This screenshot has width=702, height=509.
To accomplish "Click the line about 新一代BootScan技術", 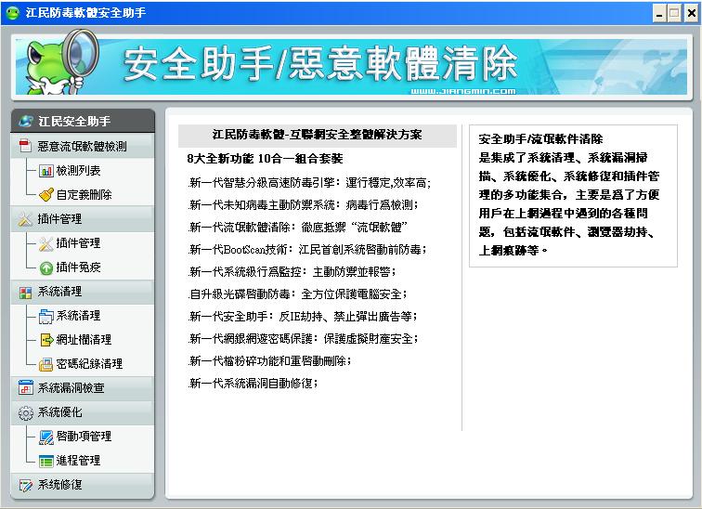I will pos(308,249).
